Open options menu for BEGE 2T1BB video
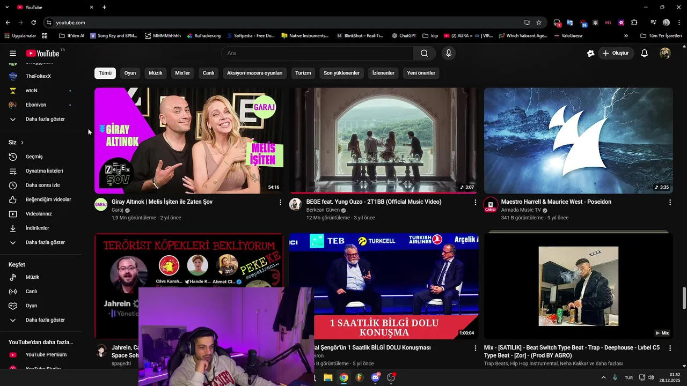 coord(475,202)
